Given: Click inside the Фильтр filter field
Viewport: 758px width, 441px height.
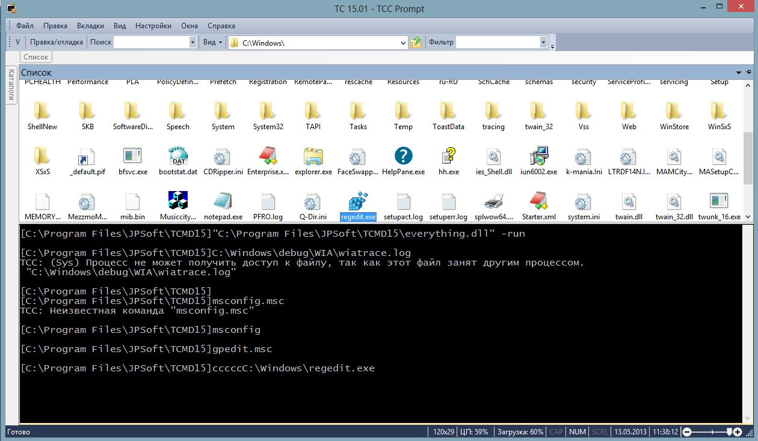Looking at the screenshot, I should (x=498, y=42).
